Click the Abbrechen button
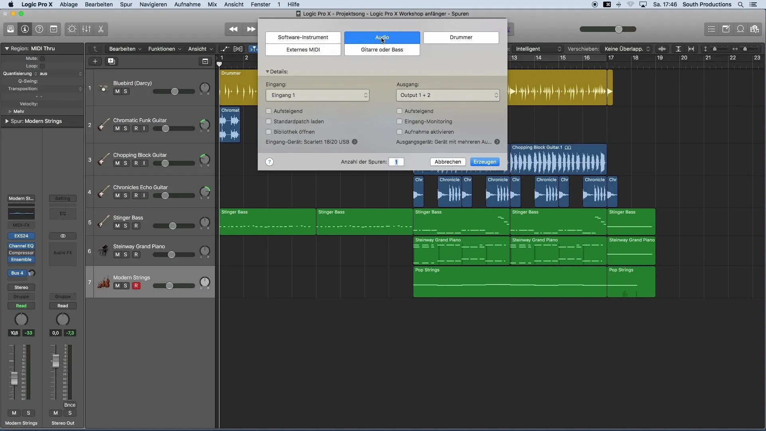 point(447,162)
